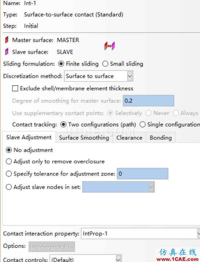Open the Clearance tab

129,138
